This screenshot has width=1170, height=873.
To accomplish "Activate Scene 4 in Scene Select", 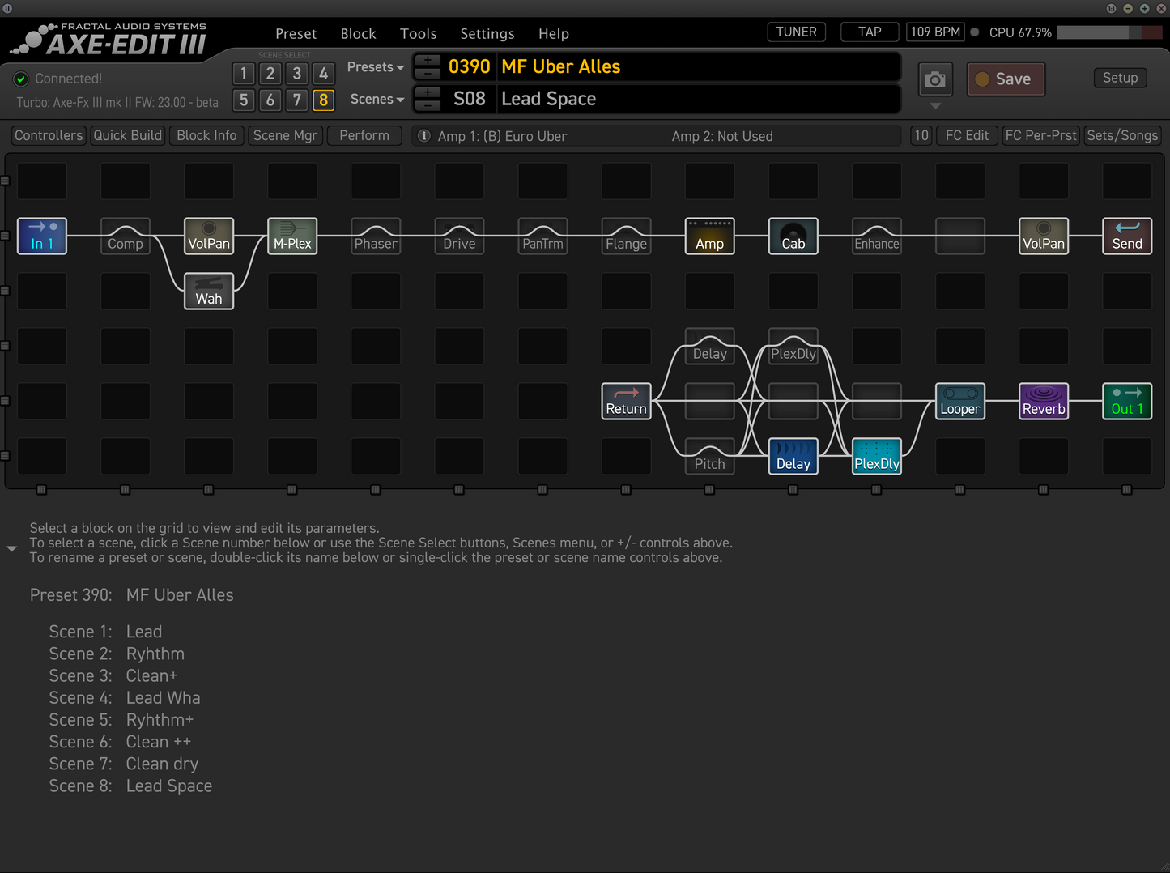I will click(324, 73).
